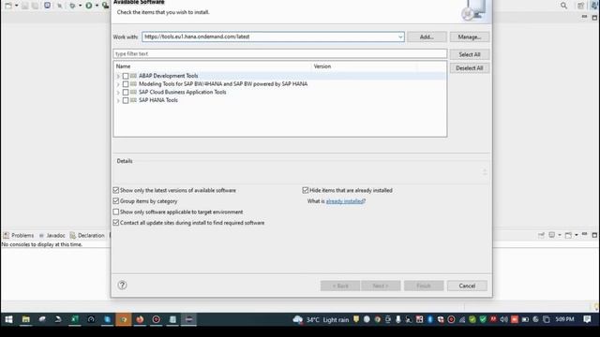
Task: Open Excel from the taskbar
Action: pos(75,319)
